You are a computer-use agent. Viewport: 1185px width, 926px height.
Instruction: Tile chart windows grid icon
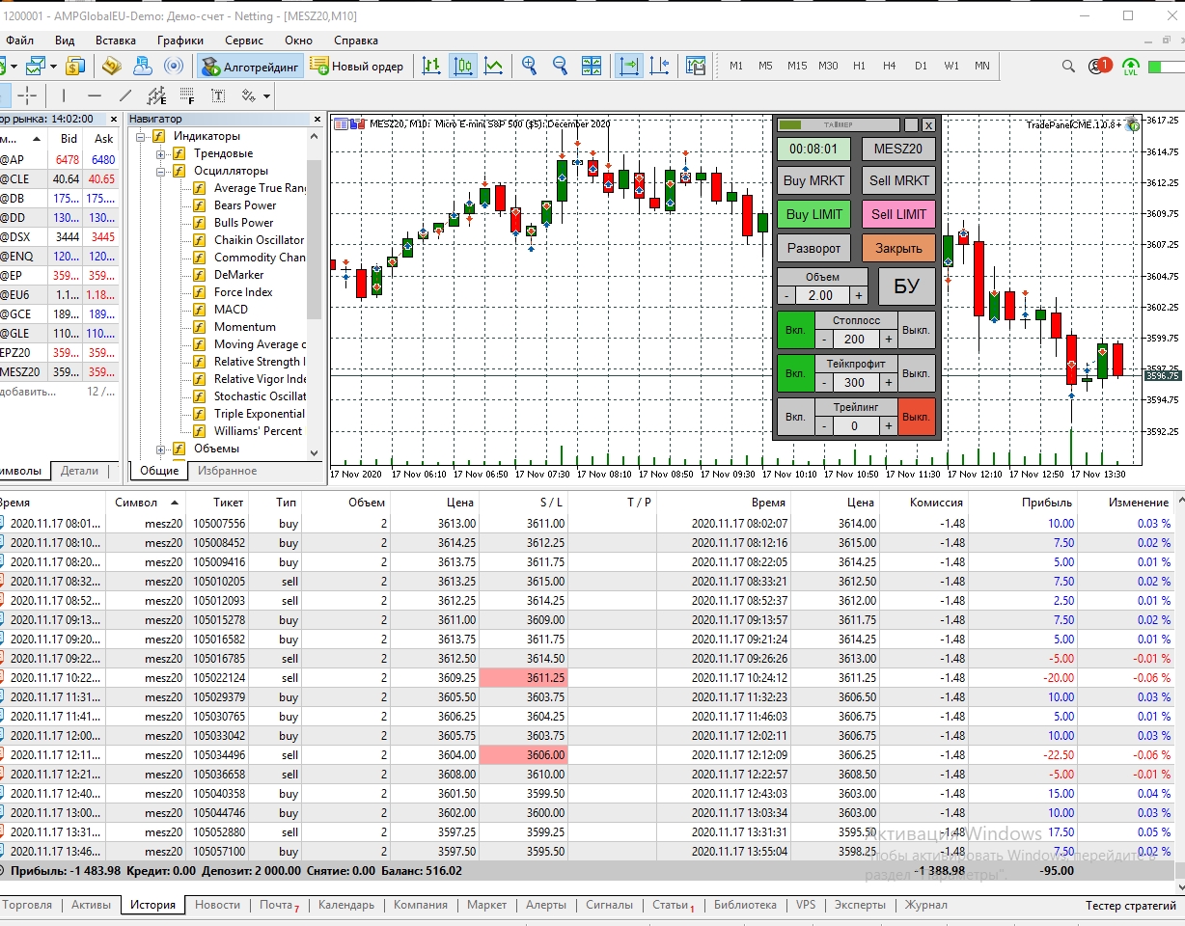[592, 67]
